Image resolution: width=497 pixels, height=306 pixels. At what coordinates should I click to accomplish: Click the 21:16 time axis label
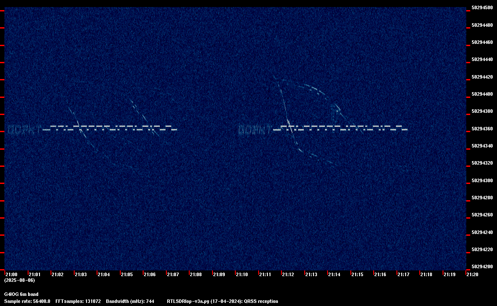380,274
